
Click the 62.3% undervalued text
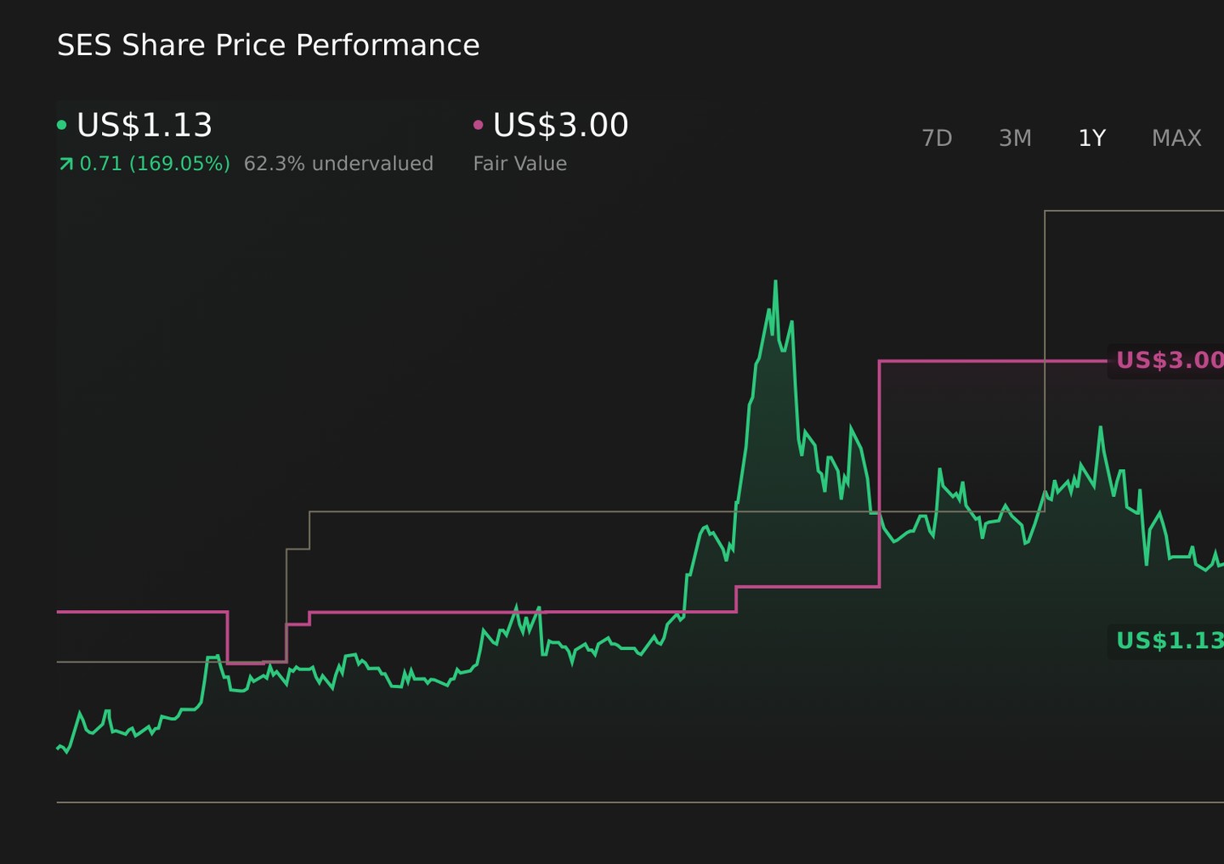pos(338,164)
